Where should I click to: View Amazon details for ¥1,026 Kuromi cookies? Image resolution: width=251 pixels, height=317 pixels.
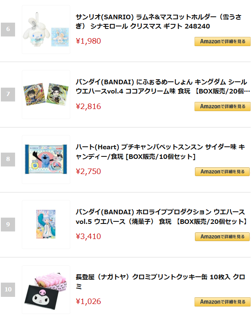[222, 302]
